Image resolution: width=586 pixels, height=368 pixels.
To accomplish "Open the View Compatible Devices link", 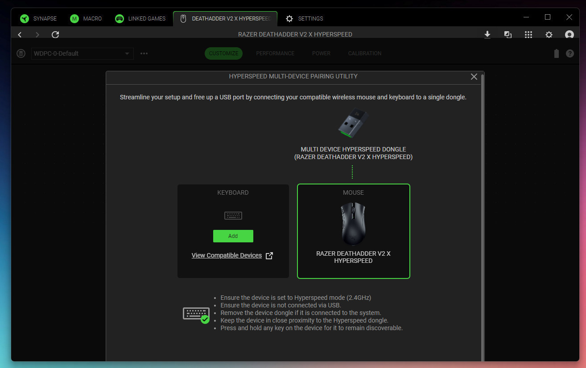I will 227,255.
